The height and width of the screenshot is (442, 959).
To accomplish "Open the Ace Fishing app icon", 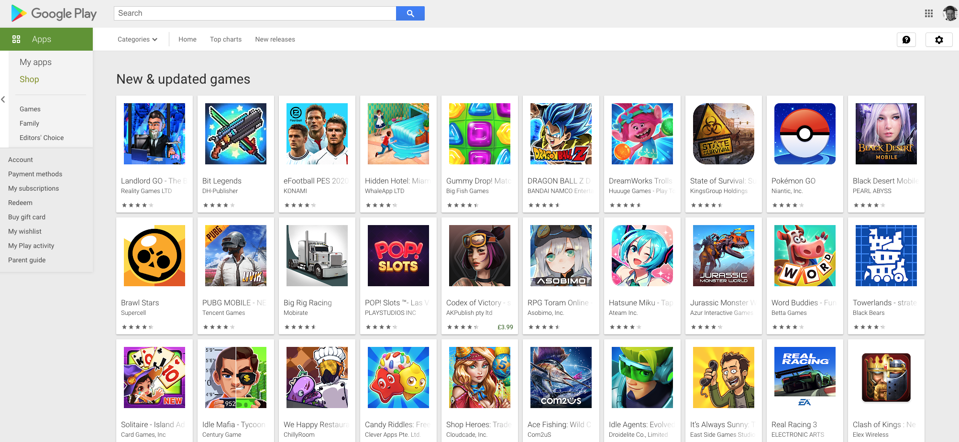I will pos(561,377).
